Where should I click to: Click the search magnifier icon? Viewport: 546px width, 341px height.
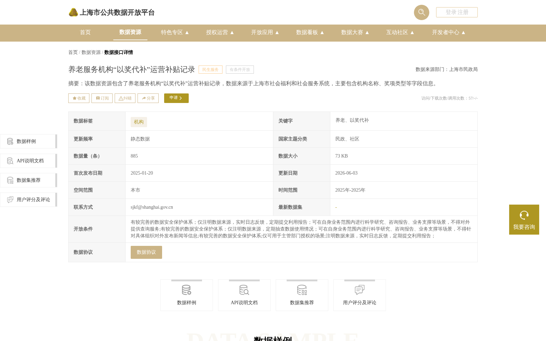421,12
